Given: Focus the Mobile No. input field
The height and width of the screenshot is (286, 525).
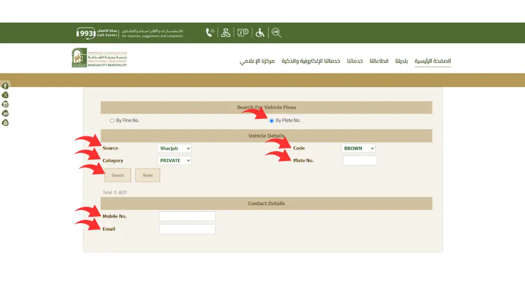Looking at the screenshot, I should [x=187, y=216].
